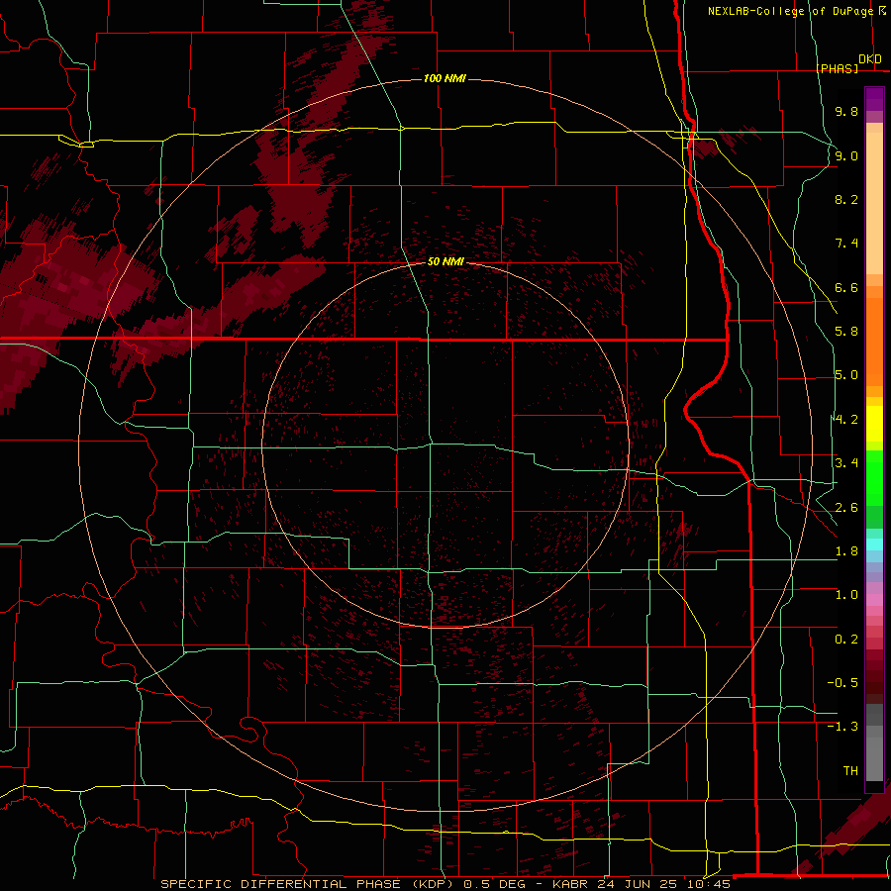
Task: Click the -0.5 value on color scale
Action: coord(842,683)
